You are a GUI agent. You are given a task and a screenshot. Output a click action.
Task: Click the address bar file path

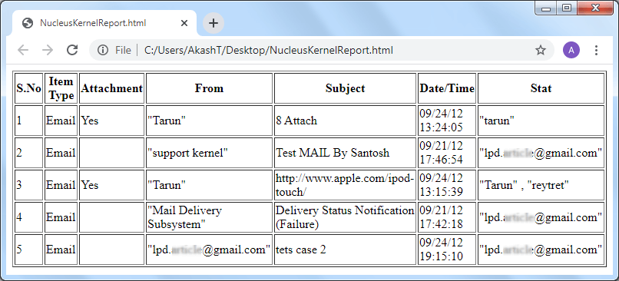click(x=269, y=50)
